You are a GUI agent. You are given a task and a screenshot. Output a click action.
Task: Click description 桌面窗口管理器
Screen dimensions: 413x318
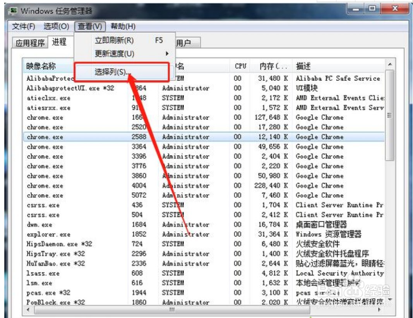click(x=321, y=224)
